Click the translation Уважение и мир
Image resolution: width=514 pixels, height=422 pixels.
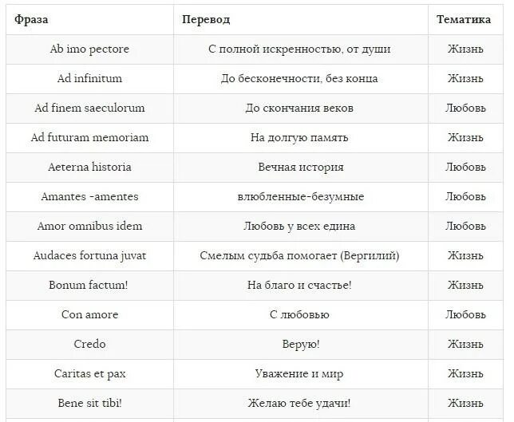299,374
